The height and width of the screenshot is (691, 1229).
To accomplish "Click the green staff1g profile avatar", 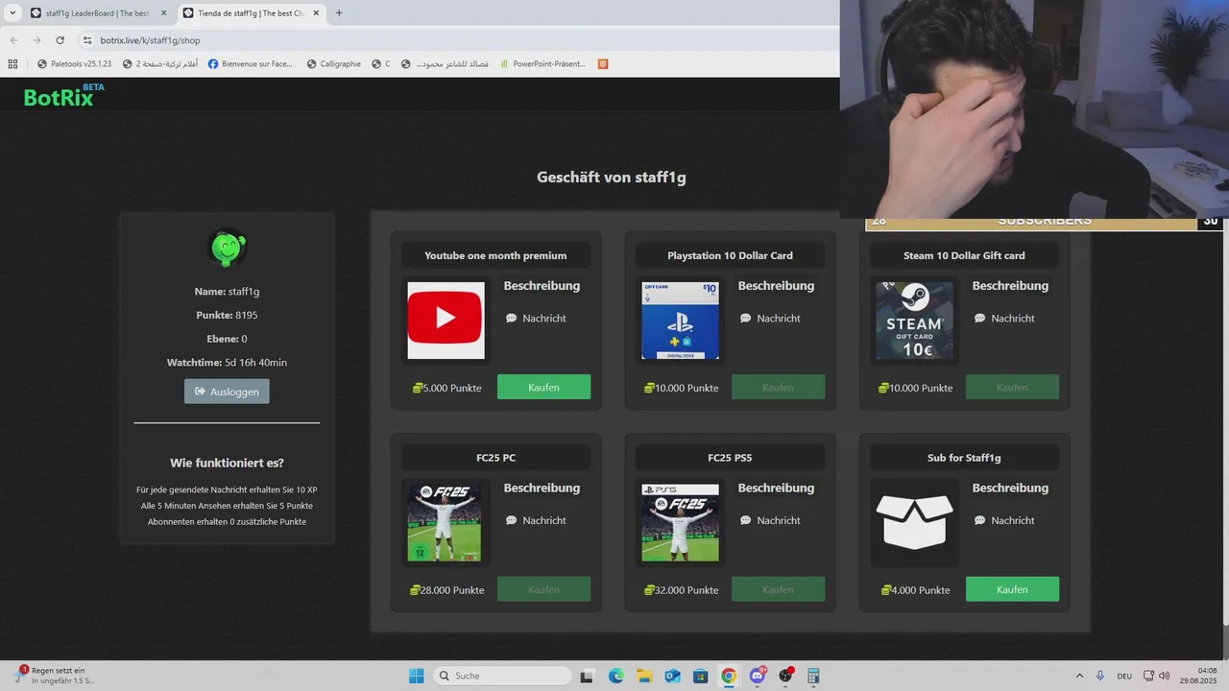I will [x=228, y=249].
